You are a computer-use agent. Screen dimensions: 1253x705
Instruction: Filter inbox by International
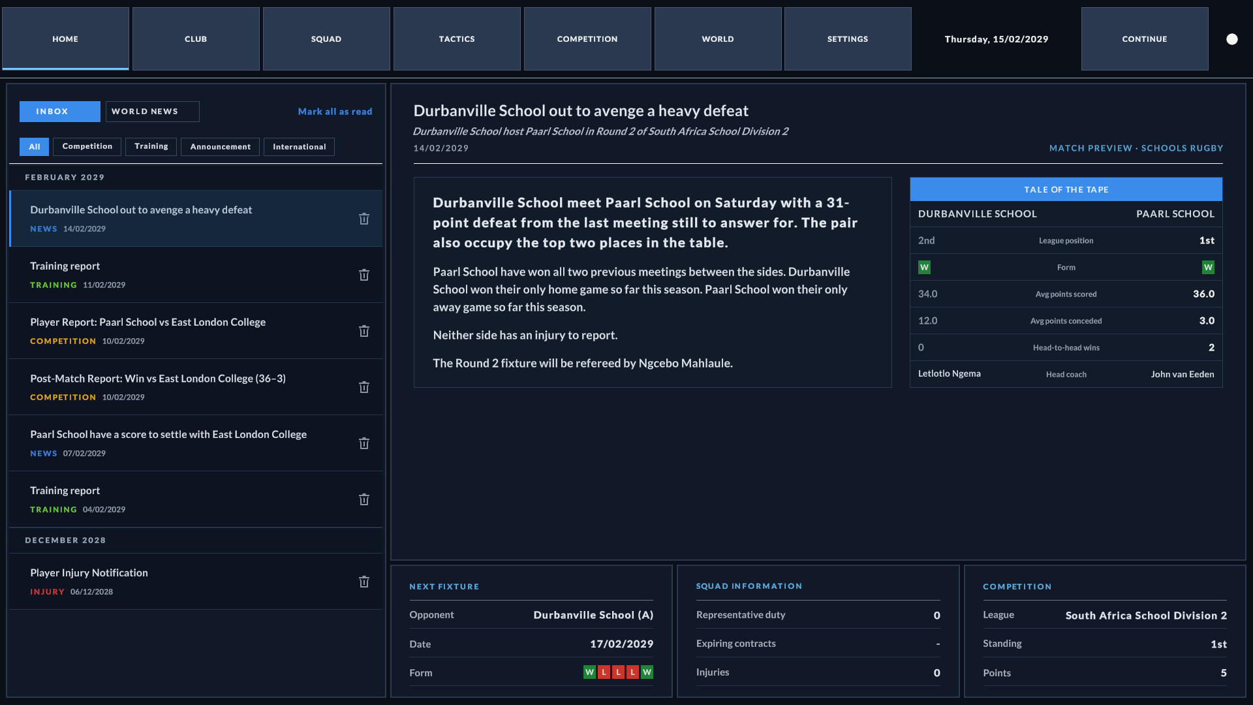point(300,147)
